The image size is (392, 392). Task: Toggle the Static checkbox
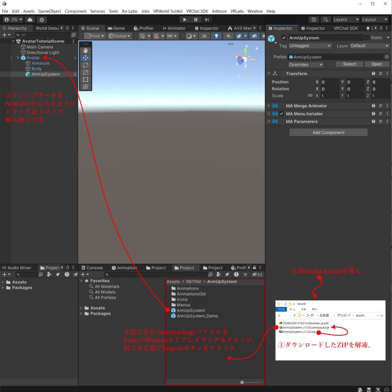pos(367,38)
